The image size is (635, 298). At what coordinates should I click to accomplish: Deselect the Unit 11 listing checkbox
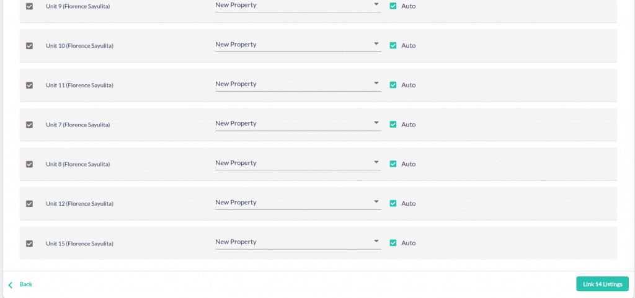coord(29,85)
